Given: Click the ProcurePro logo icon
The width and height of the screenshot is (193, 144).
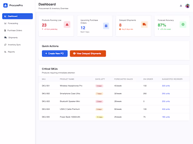Looking at the screenshot, I should 5,5.
